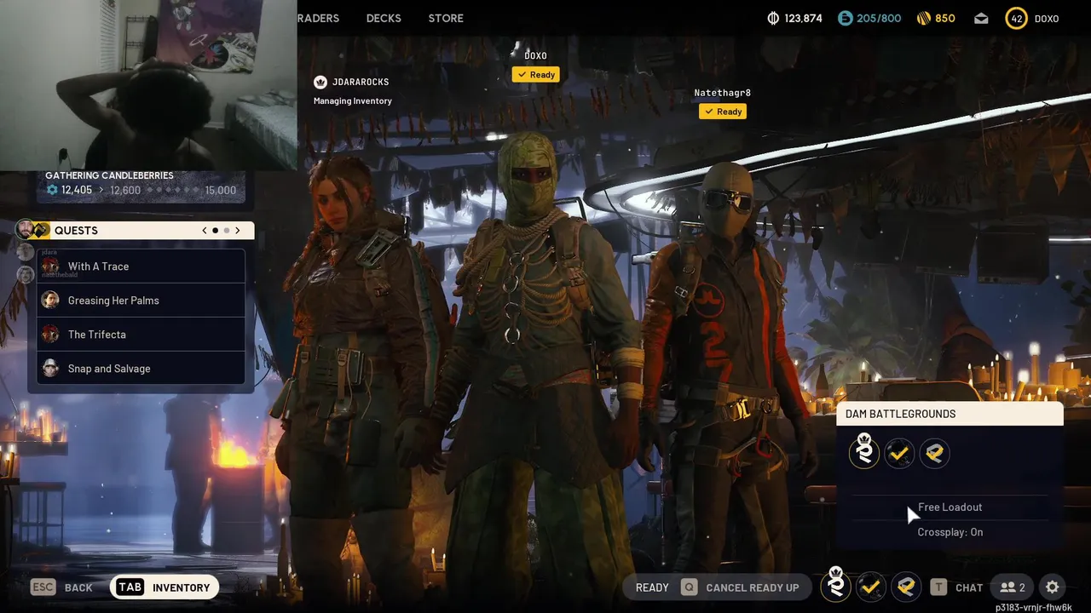Click the coin currency icon beside 123,874
The width and height of the screenshot is (1091, 613).
(774, 18)
